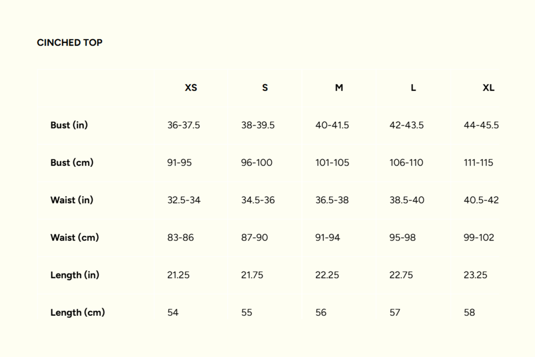Select the Length (cm) row label
This screenshot has width=535, height=357.
(77, 313)
